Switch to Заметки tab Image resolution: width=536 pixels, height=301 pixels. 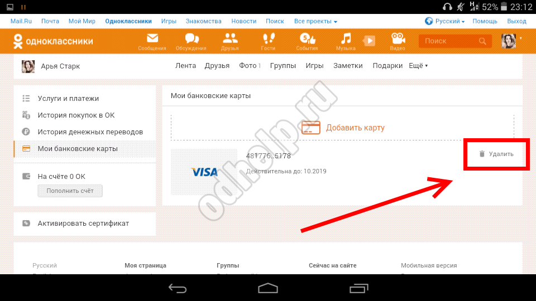(x=348, y=66)
